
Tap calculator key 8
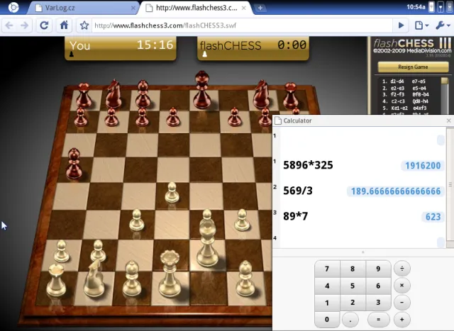coord(353,269)
